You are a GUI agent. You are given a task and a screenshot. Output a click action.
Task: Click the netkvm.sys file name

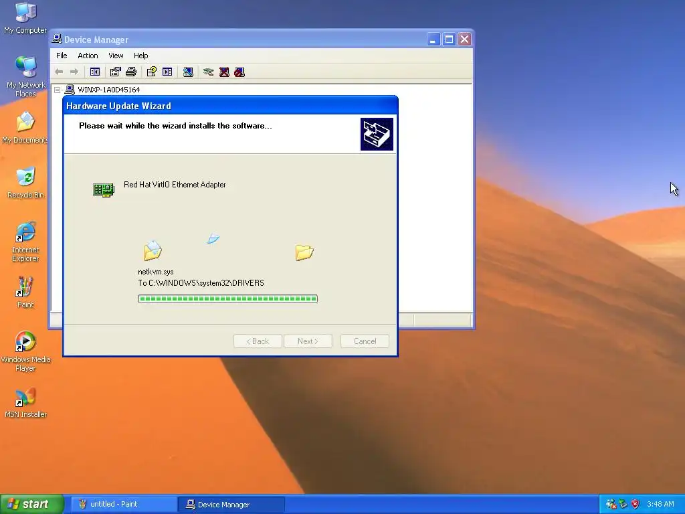point(155,272)
